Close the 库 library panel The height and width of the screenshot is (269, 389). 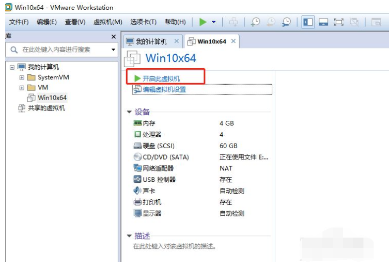114,37
